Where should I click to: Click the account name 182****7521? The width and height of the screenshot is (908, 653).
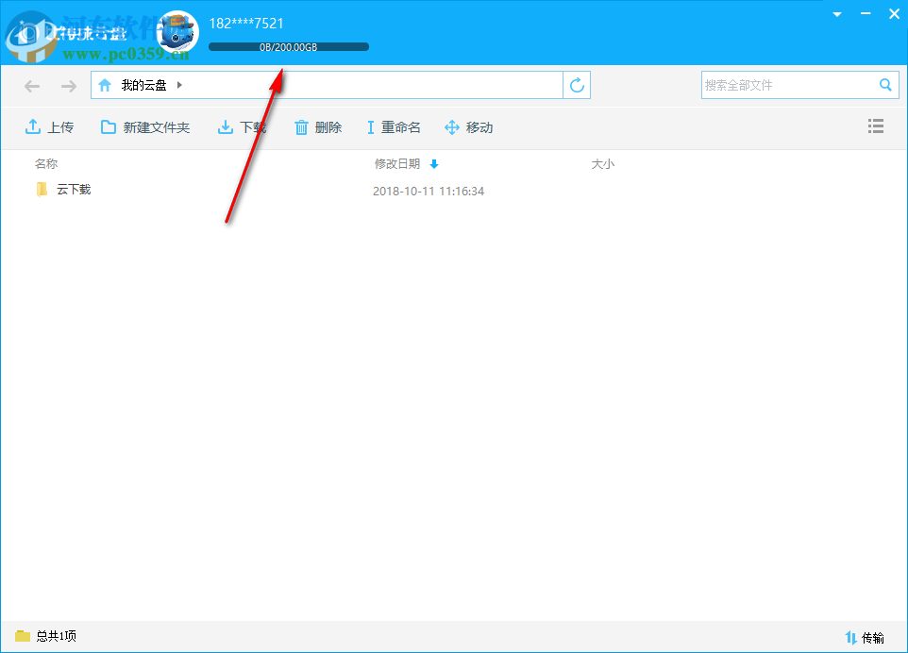coord(246,24)
